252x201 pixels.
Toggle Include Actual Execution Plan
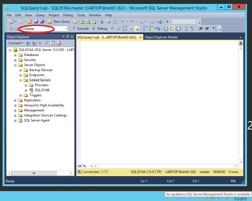[145, 29]
